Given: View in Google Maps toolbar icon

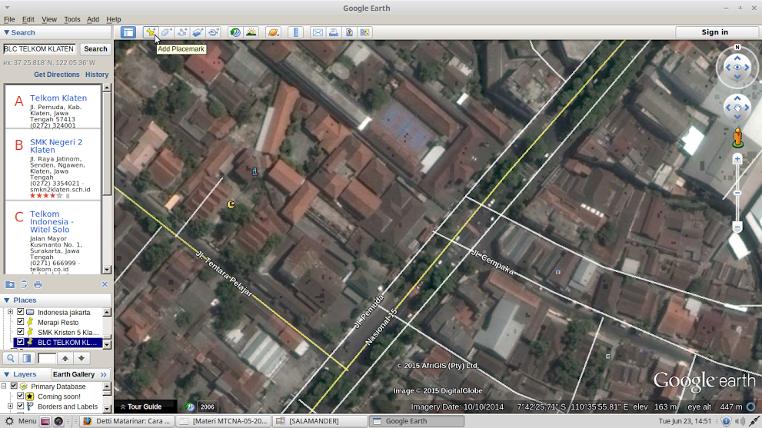Looking at the screenshot, I should tap(364, 32).
